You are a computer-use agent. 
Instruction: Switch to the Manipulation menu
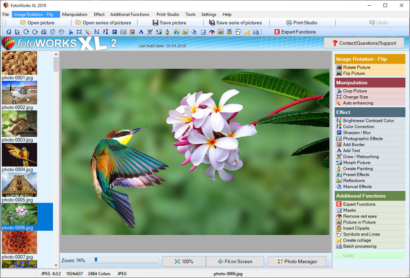point(75,14)
